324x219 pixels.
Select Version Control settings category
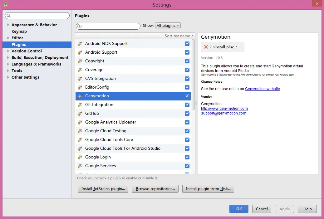pyautogui.click(x=27, y=51)
